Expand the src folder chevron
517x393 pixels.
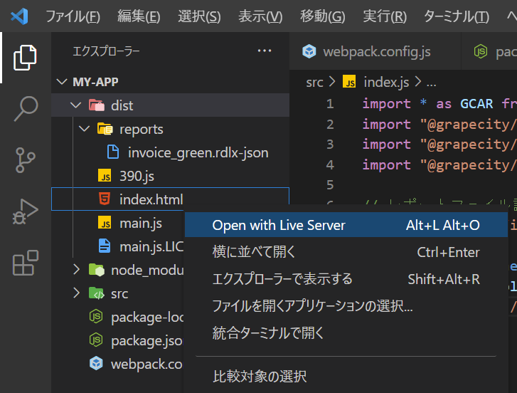click(77, 293)
